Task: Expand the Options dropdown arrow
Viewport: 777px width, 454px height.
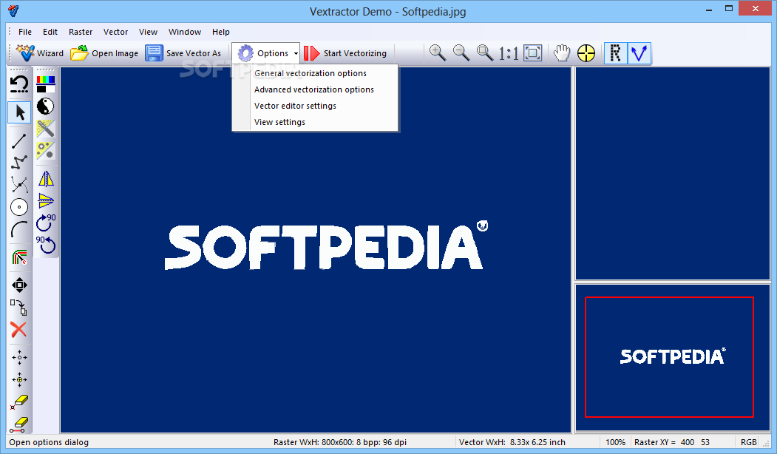Action: pyautogui.click(x=296, y=53)
